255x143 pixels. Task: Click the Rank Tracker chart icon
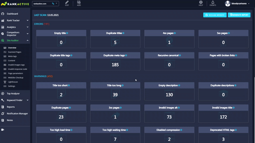coord(3,20)
